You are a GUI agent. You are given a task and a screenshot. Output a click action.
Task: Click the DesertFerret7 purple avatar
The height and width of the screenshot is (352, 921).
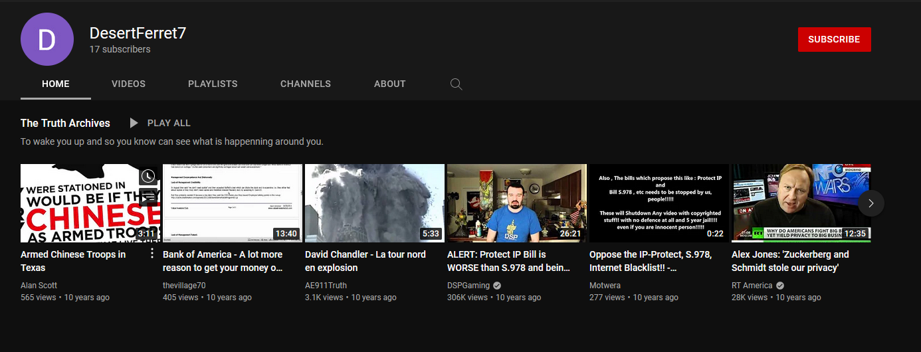tap(47, 39)
